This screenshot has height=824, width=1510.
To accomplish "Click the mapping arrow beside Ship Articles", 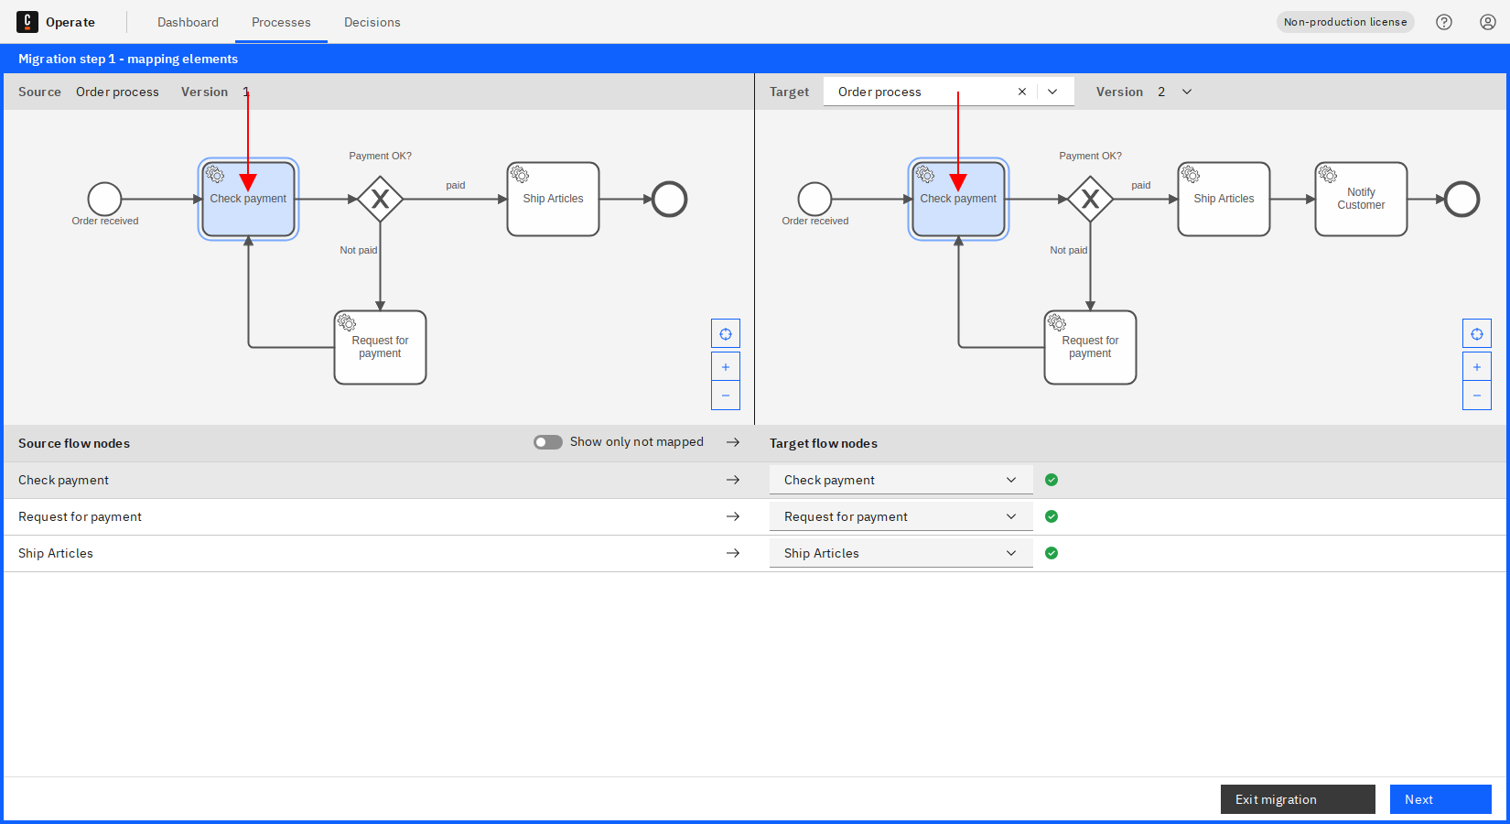I will point(733,553).
